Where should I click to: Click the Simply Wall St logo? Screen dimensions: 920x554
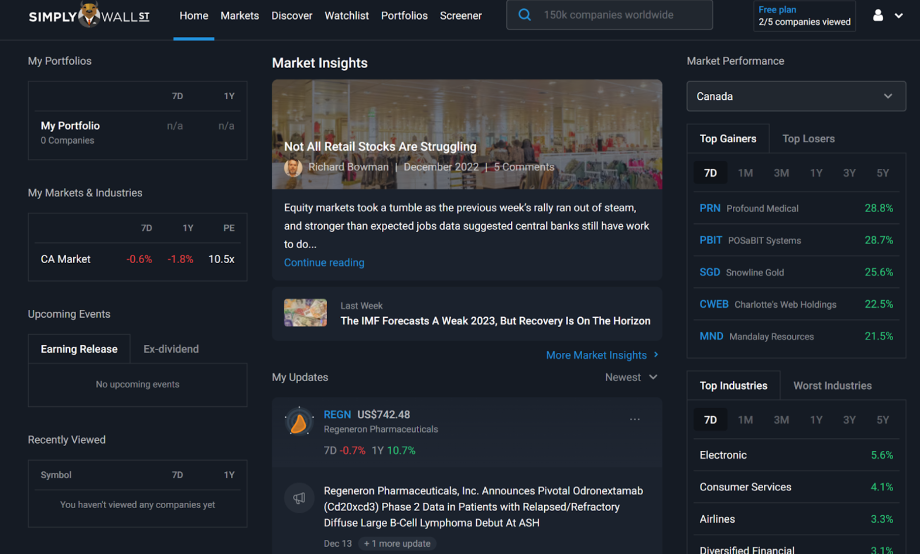coord(89,15)
